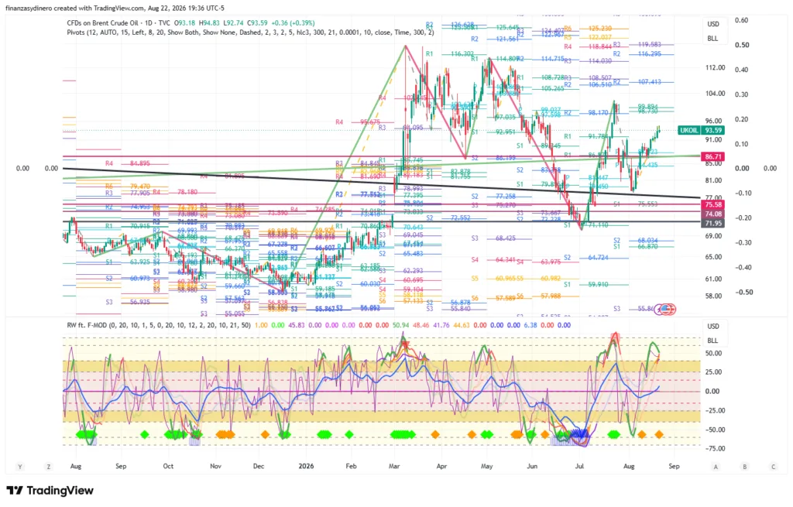Click the single green diamond signal in February
The image size is (793, 507).
point(349,434)
